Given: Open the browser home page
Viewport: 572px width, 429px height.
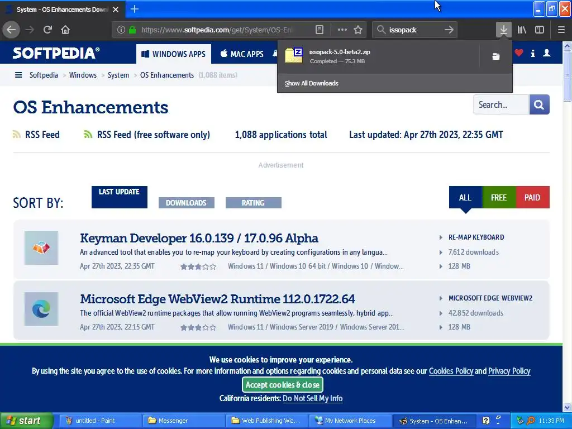Looking at the screenshot, I should click(x=65, y=30).
